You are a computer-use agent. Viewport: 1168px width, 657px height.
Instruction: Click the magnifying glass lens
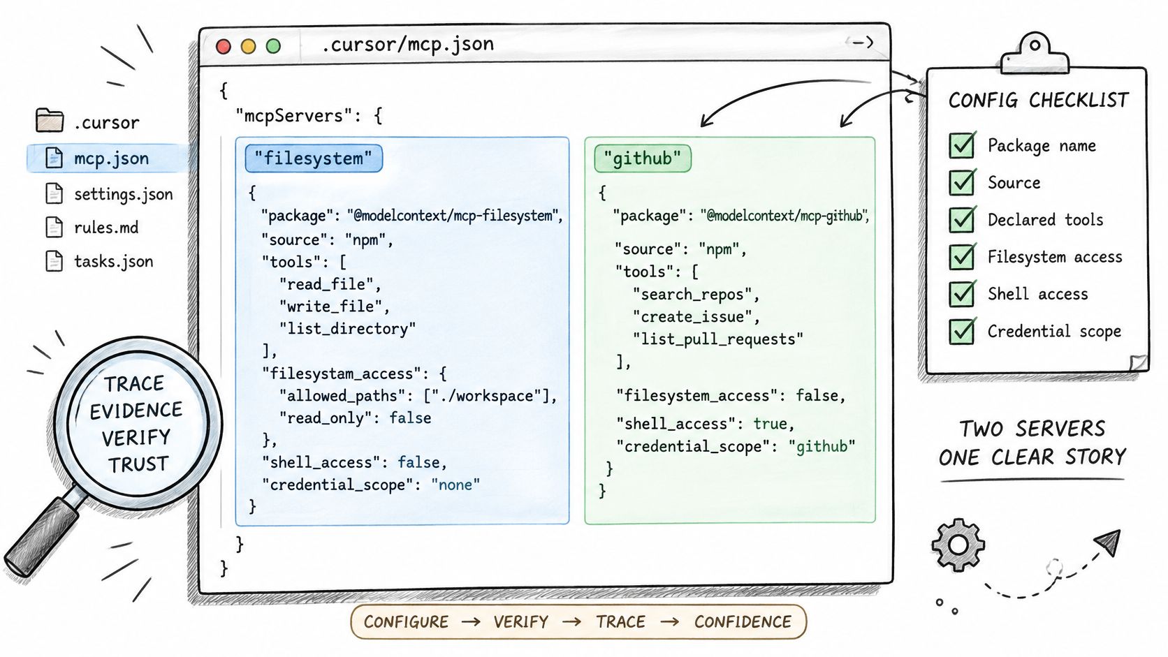pos(138,424)
